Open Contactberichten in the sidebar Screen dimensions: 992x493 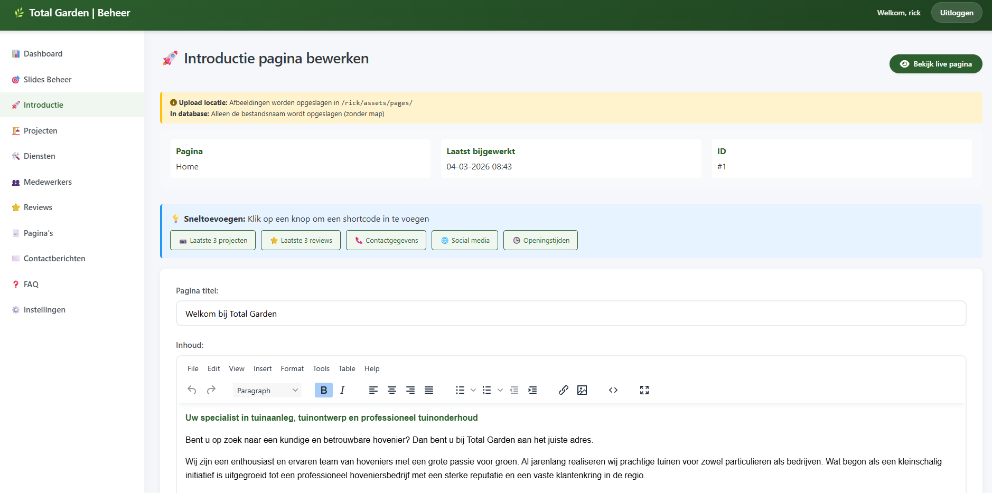point(72,259)
